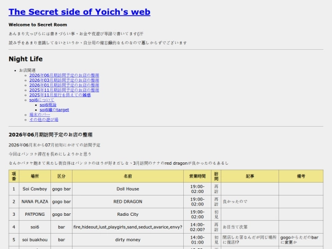Open the 2026年03月期 shop list link
The width and height of the screenshot is (332, 249).
click(64, 81)
